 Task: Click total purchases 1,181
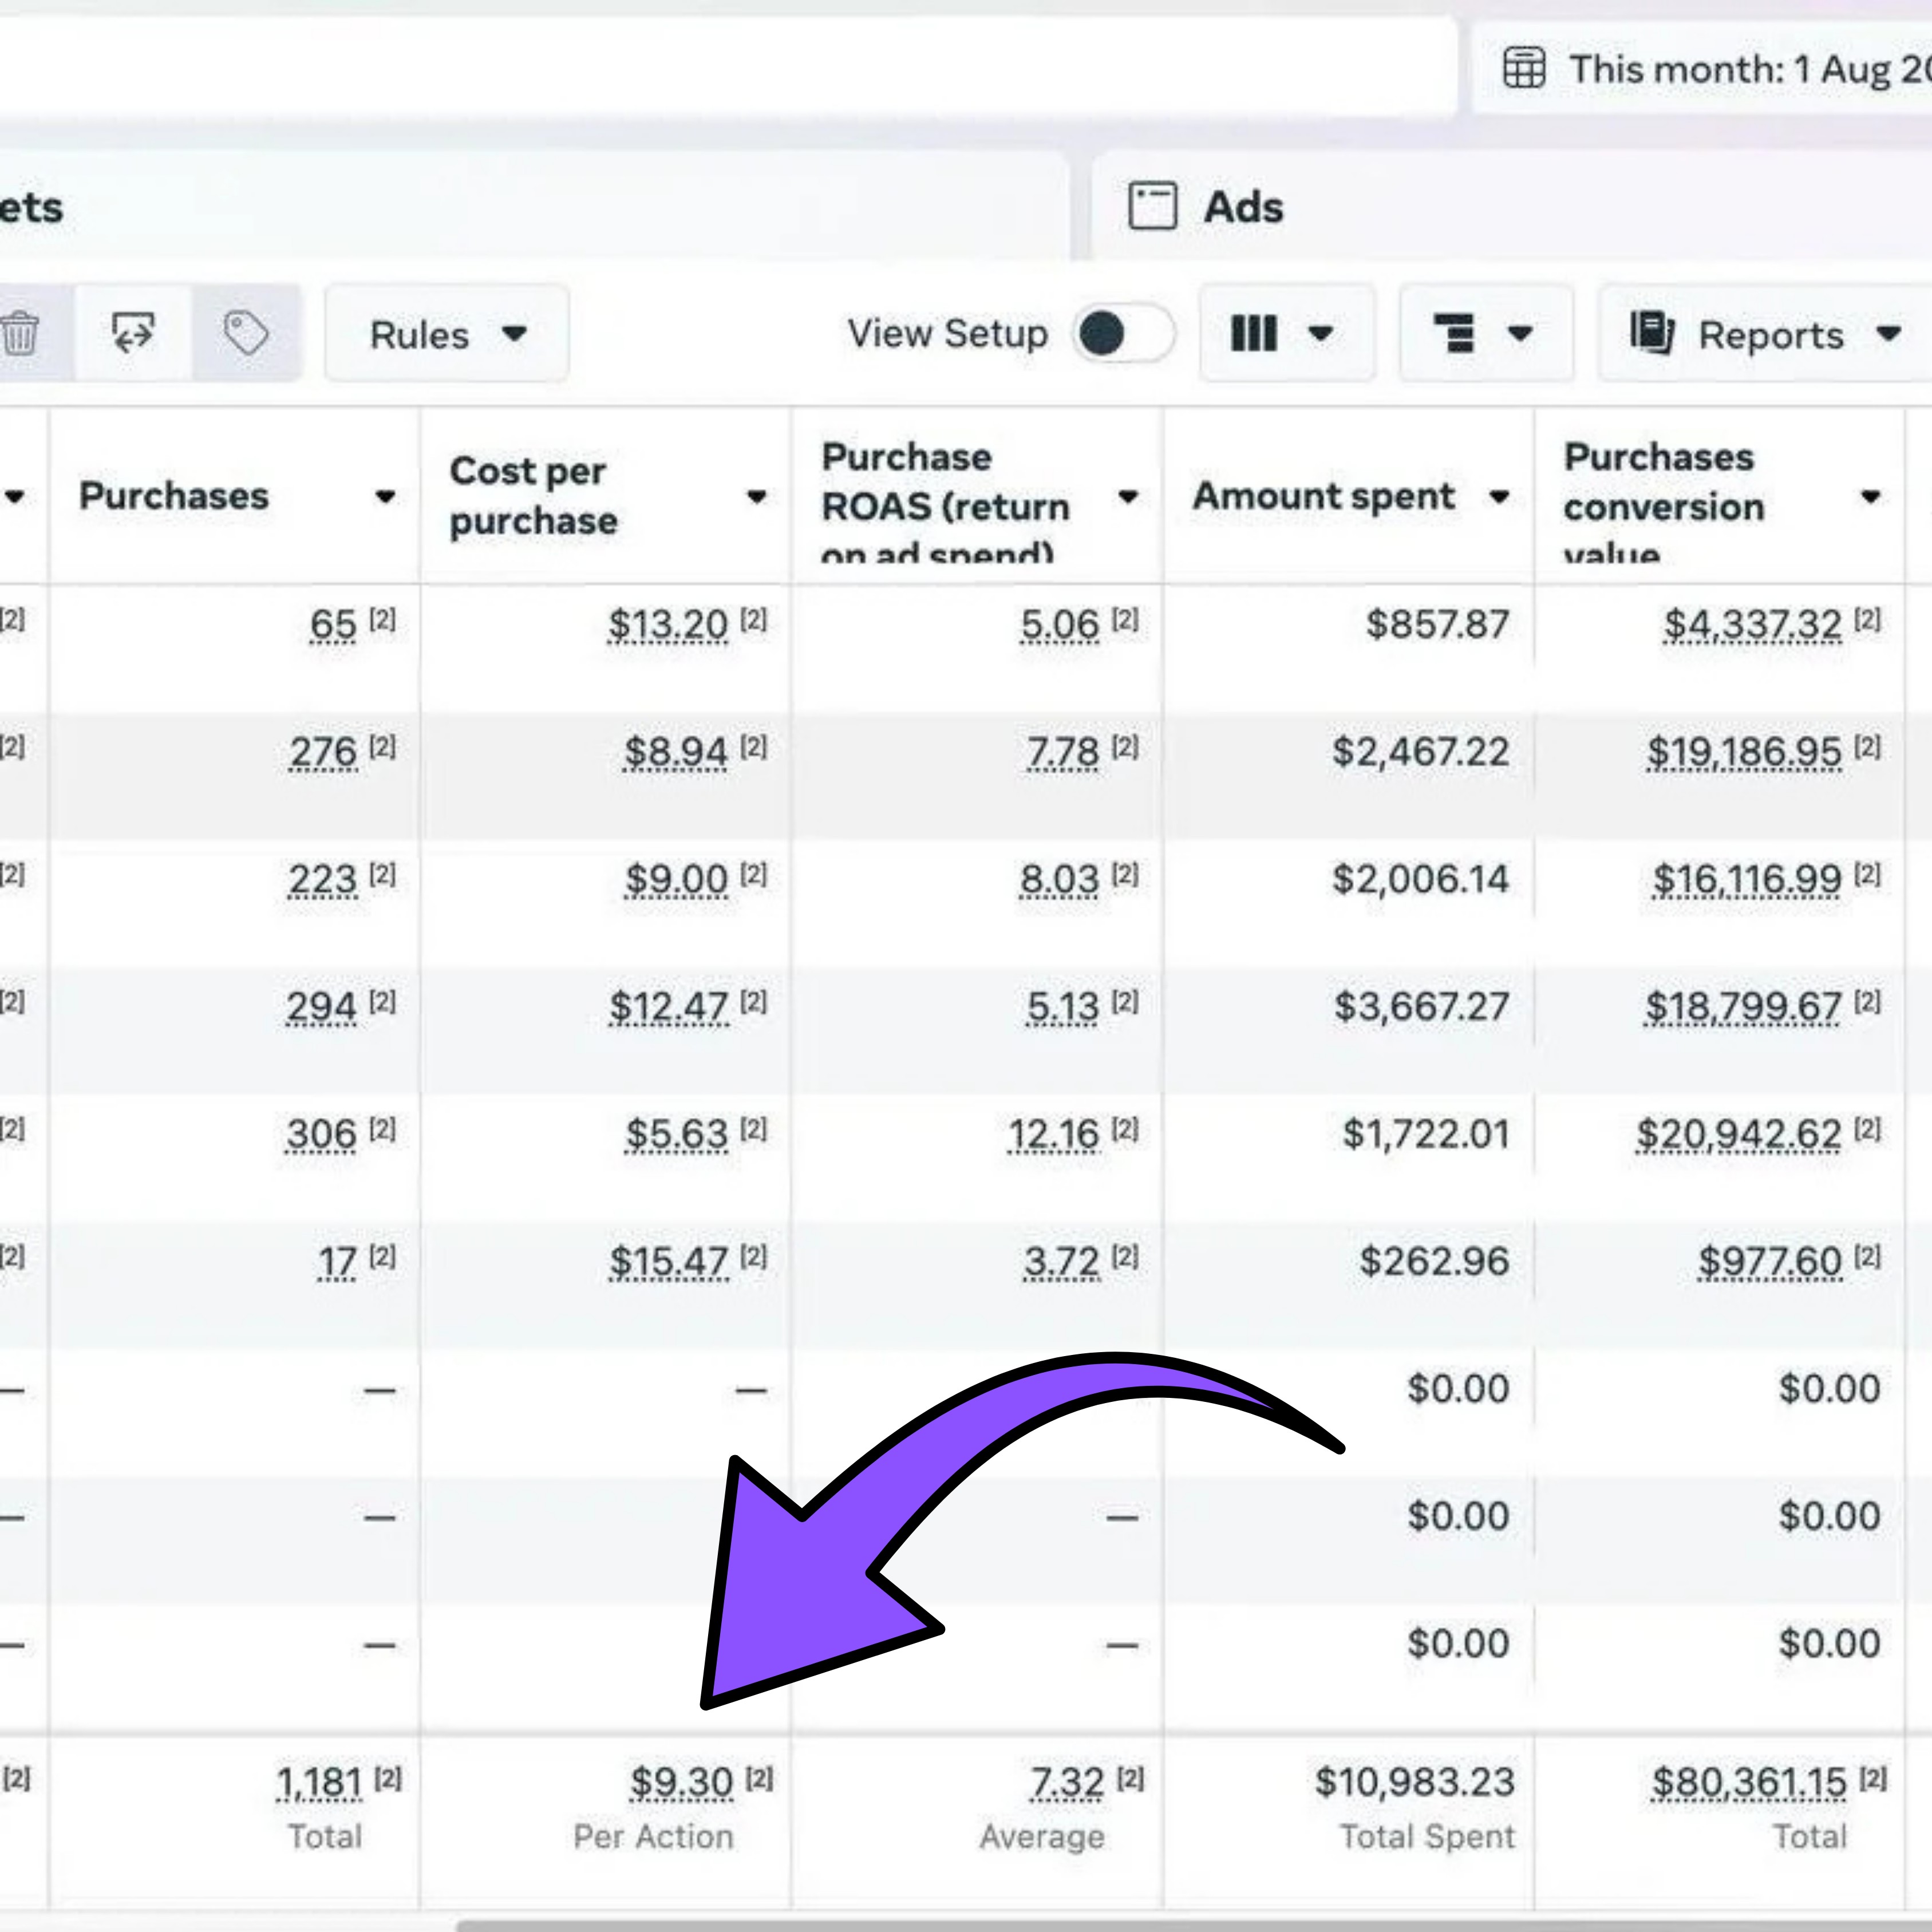[319, 1782]
